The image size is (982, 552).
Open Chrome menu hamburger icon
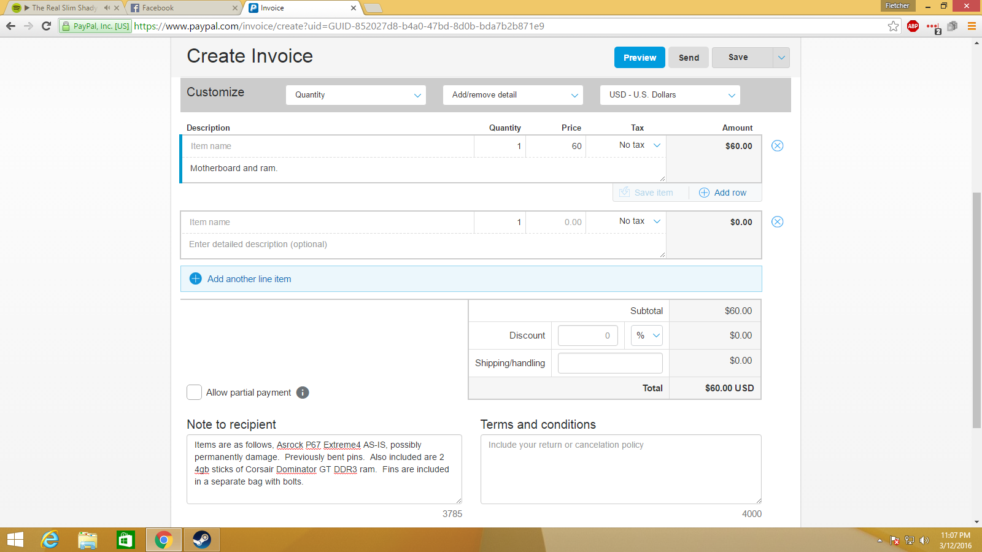coord(972,26)
